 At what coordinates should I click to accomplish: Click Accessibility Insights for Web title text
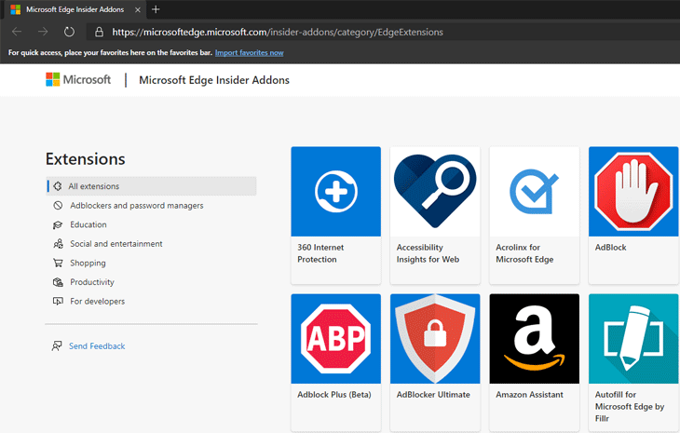[x=428, y=253]
